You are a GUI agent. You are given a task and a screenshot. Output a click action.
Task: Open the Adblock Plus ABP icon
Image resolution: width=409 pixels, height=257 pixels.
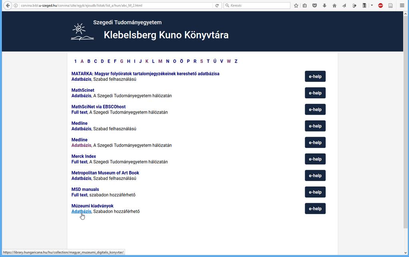pos(381,6)
